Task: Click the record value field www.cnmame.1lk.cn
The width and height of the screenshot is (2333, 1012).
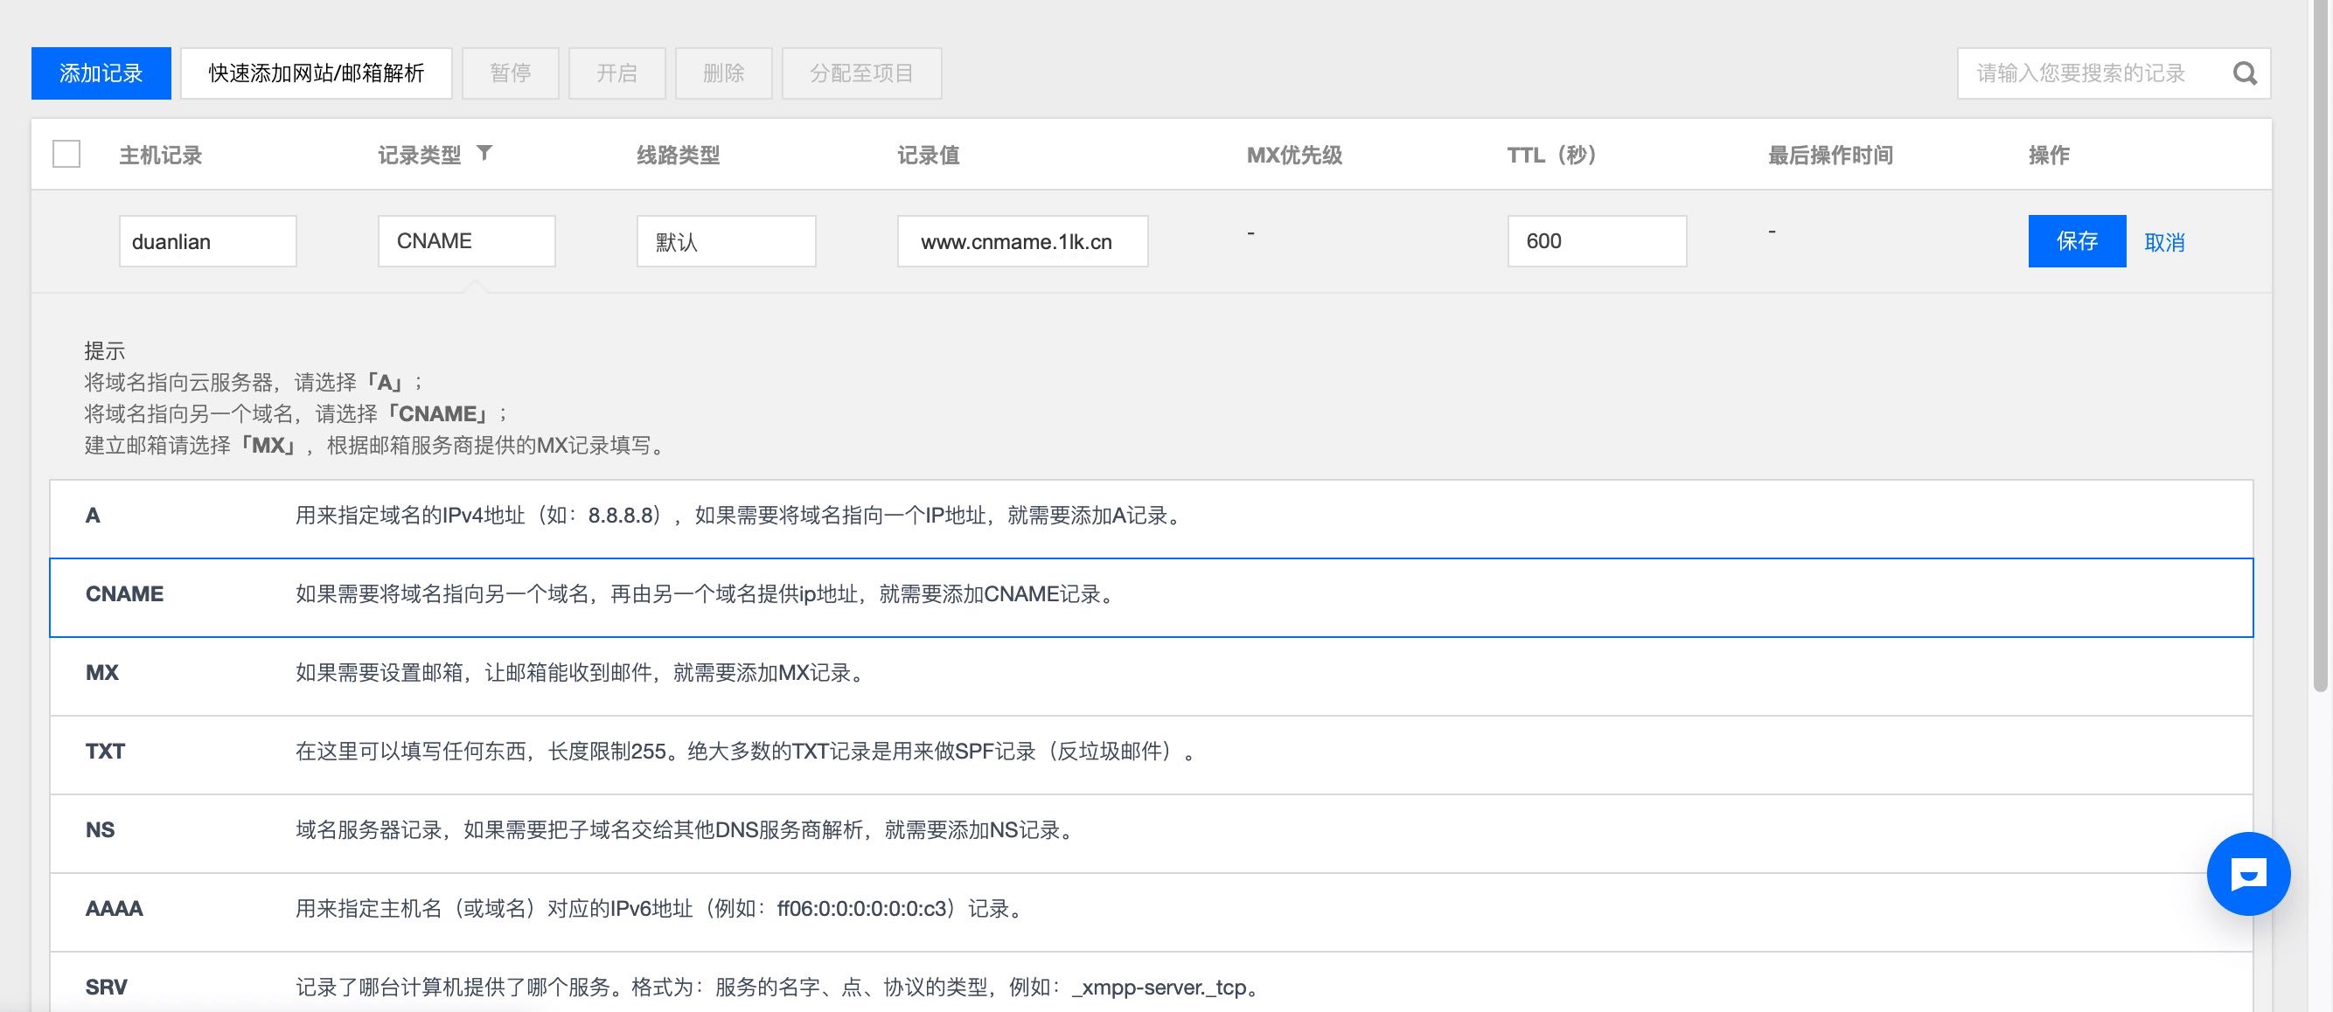Action: pyautogui.click(x=1021, y=241)
